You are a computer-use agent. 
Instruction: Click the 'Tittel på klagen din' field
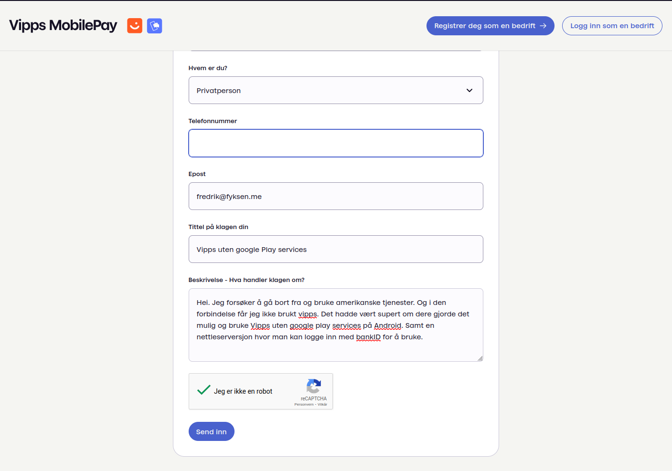point(336,249)
